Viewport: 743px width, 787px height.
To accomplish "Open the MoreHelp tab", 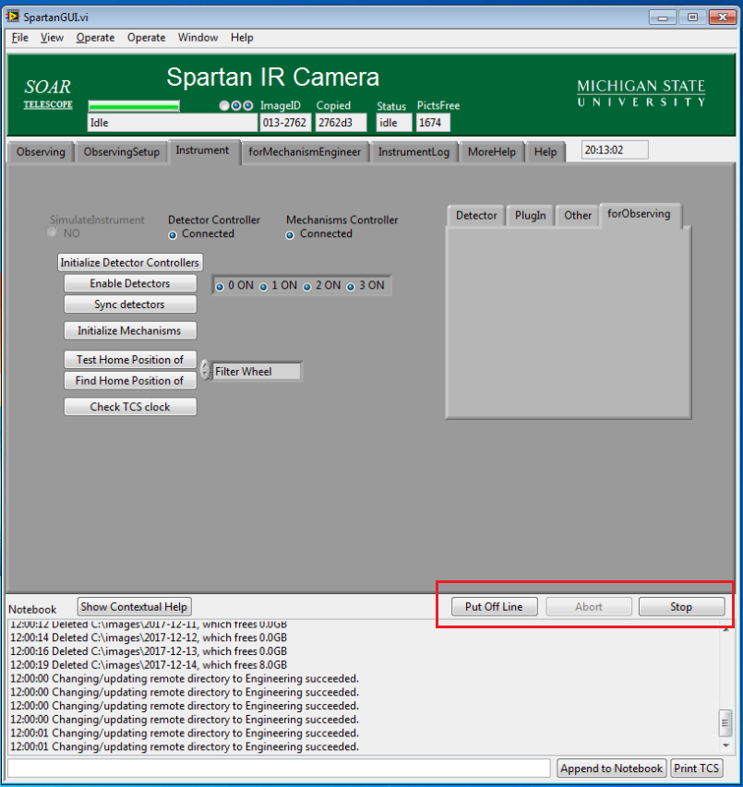I will (491, 152).
